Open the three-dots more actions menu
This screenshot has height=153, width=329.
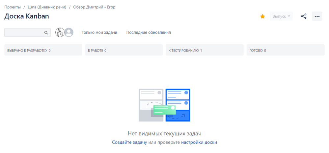coord(317,16)
